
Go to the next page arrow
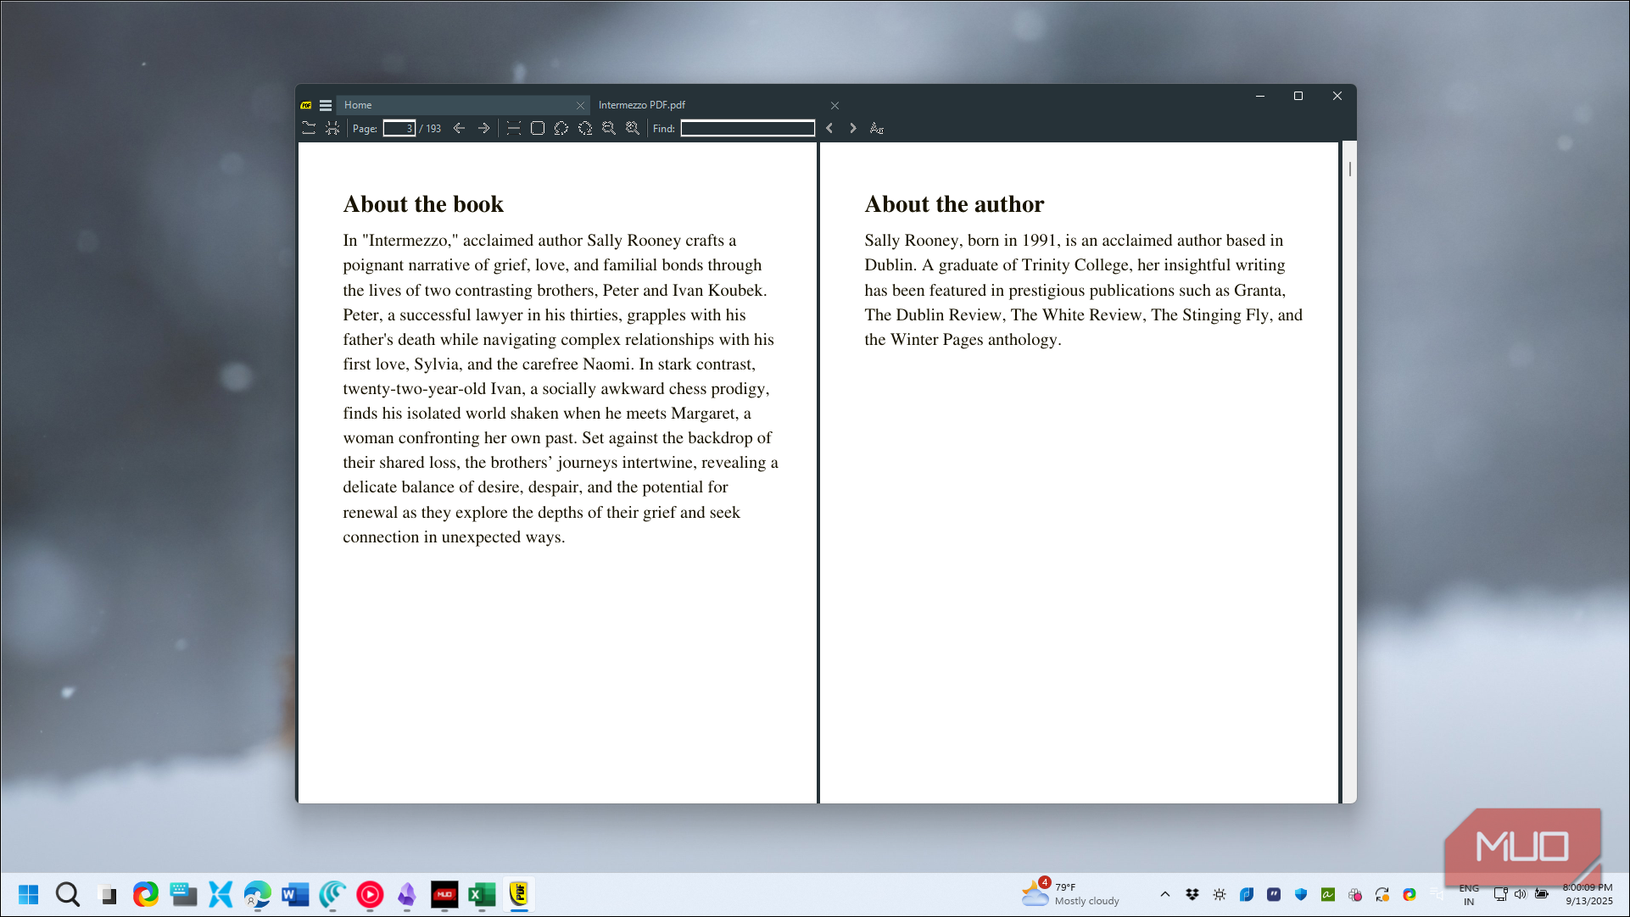click(483, 128)
